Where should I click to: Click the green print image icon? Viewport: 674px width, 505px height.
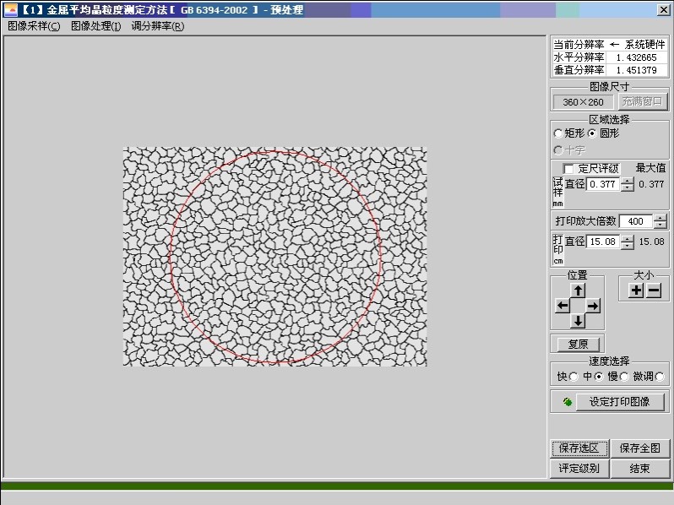[568, 402]
